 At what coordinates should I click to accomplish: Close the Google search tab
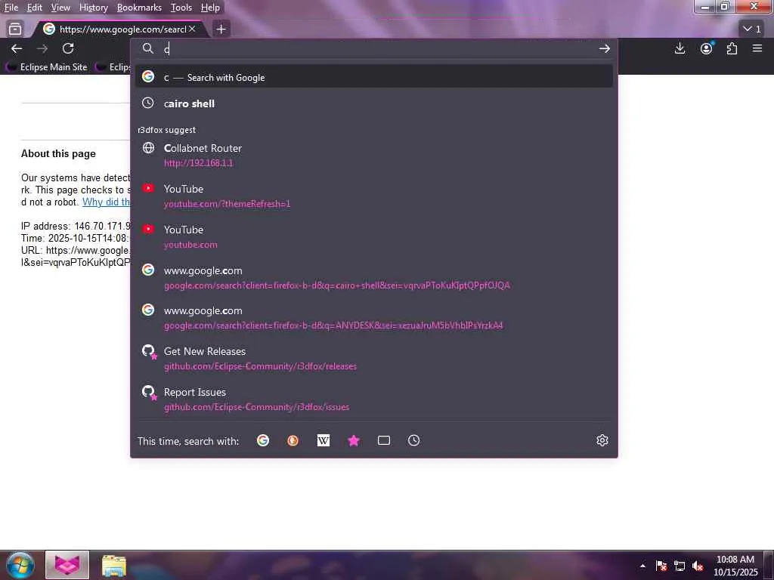(x=192, y=29)
